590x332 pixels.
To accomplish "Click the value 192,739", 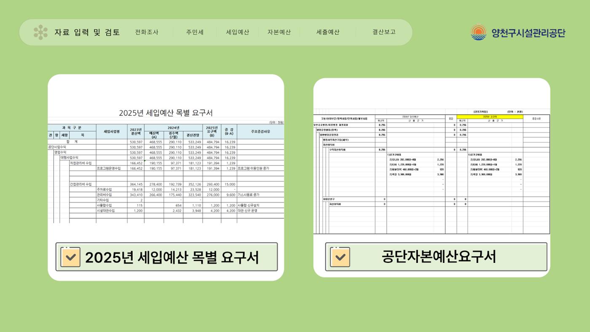I will (175, 184).
